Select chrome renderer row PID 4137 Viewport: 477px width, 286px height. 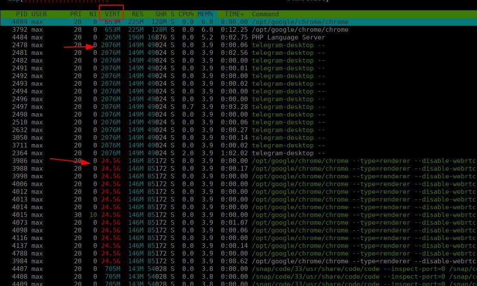coord(238,246)
